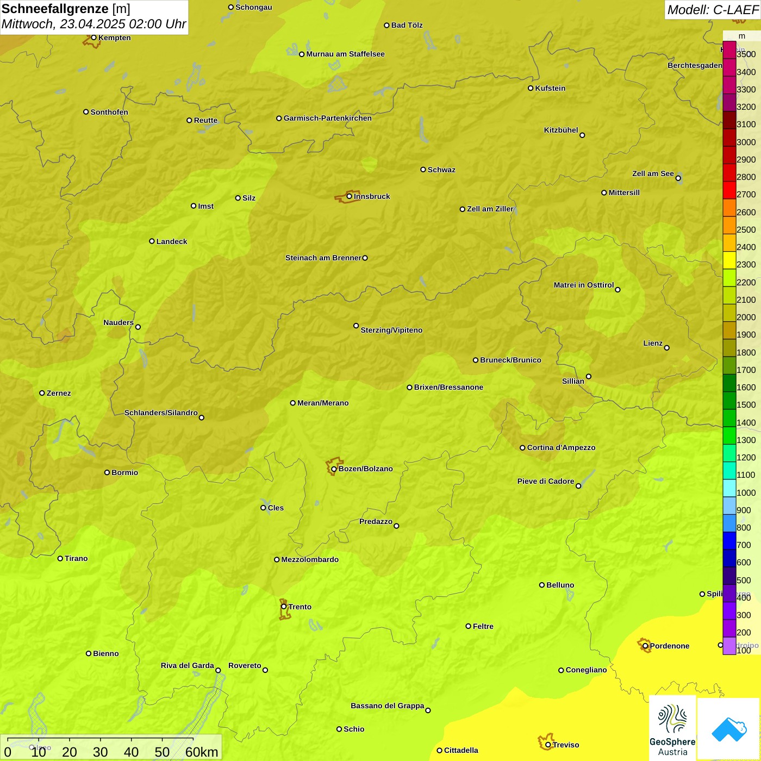Click the Bozen/Bolzano city marker
This screenshot has height=761, width=761.
(x=334, y=469)
